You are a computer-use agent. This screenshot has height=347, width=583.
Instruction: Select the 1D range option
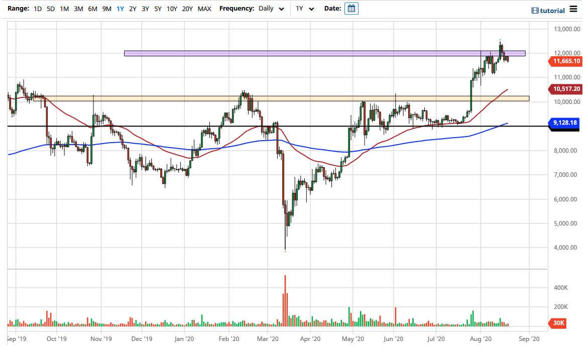(x=37, y=9)
